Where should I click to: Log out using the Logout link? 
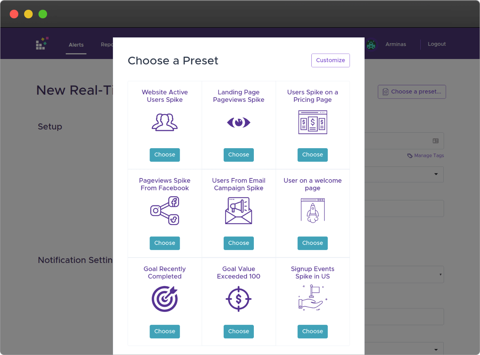click(437, 44)
